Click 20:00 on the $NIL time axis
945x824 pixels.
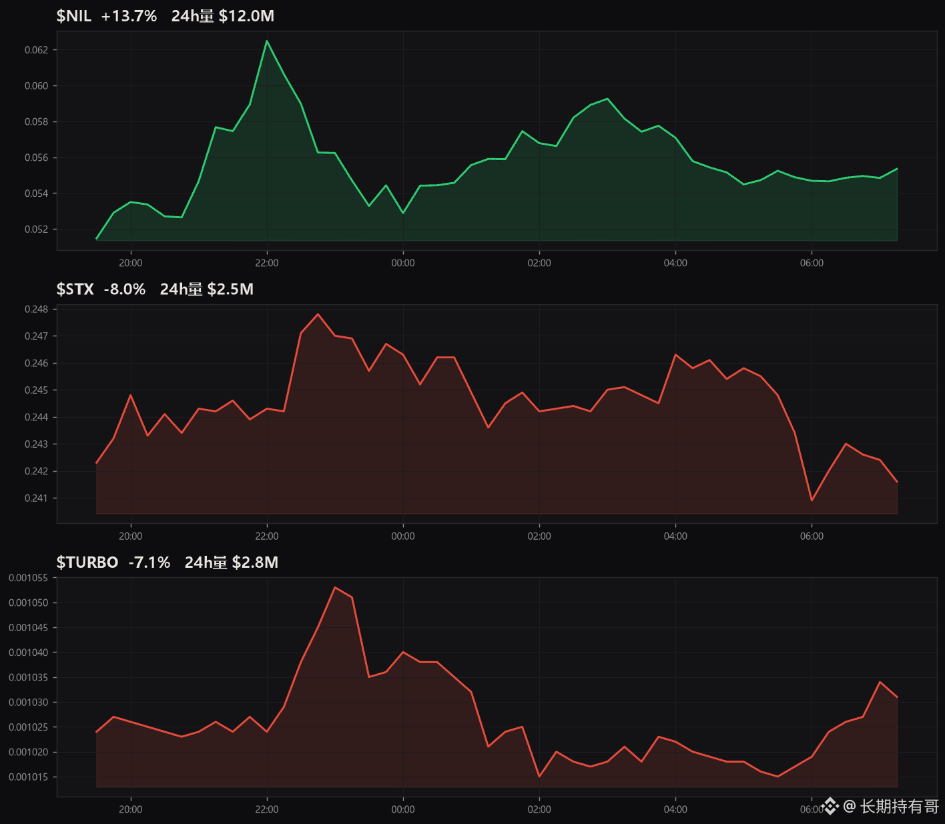coord(131,263)
